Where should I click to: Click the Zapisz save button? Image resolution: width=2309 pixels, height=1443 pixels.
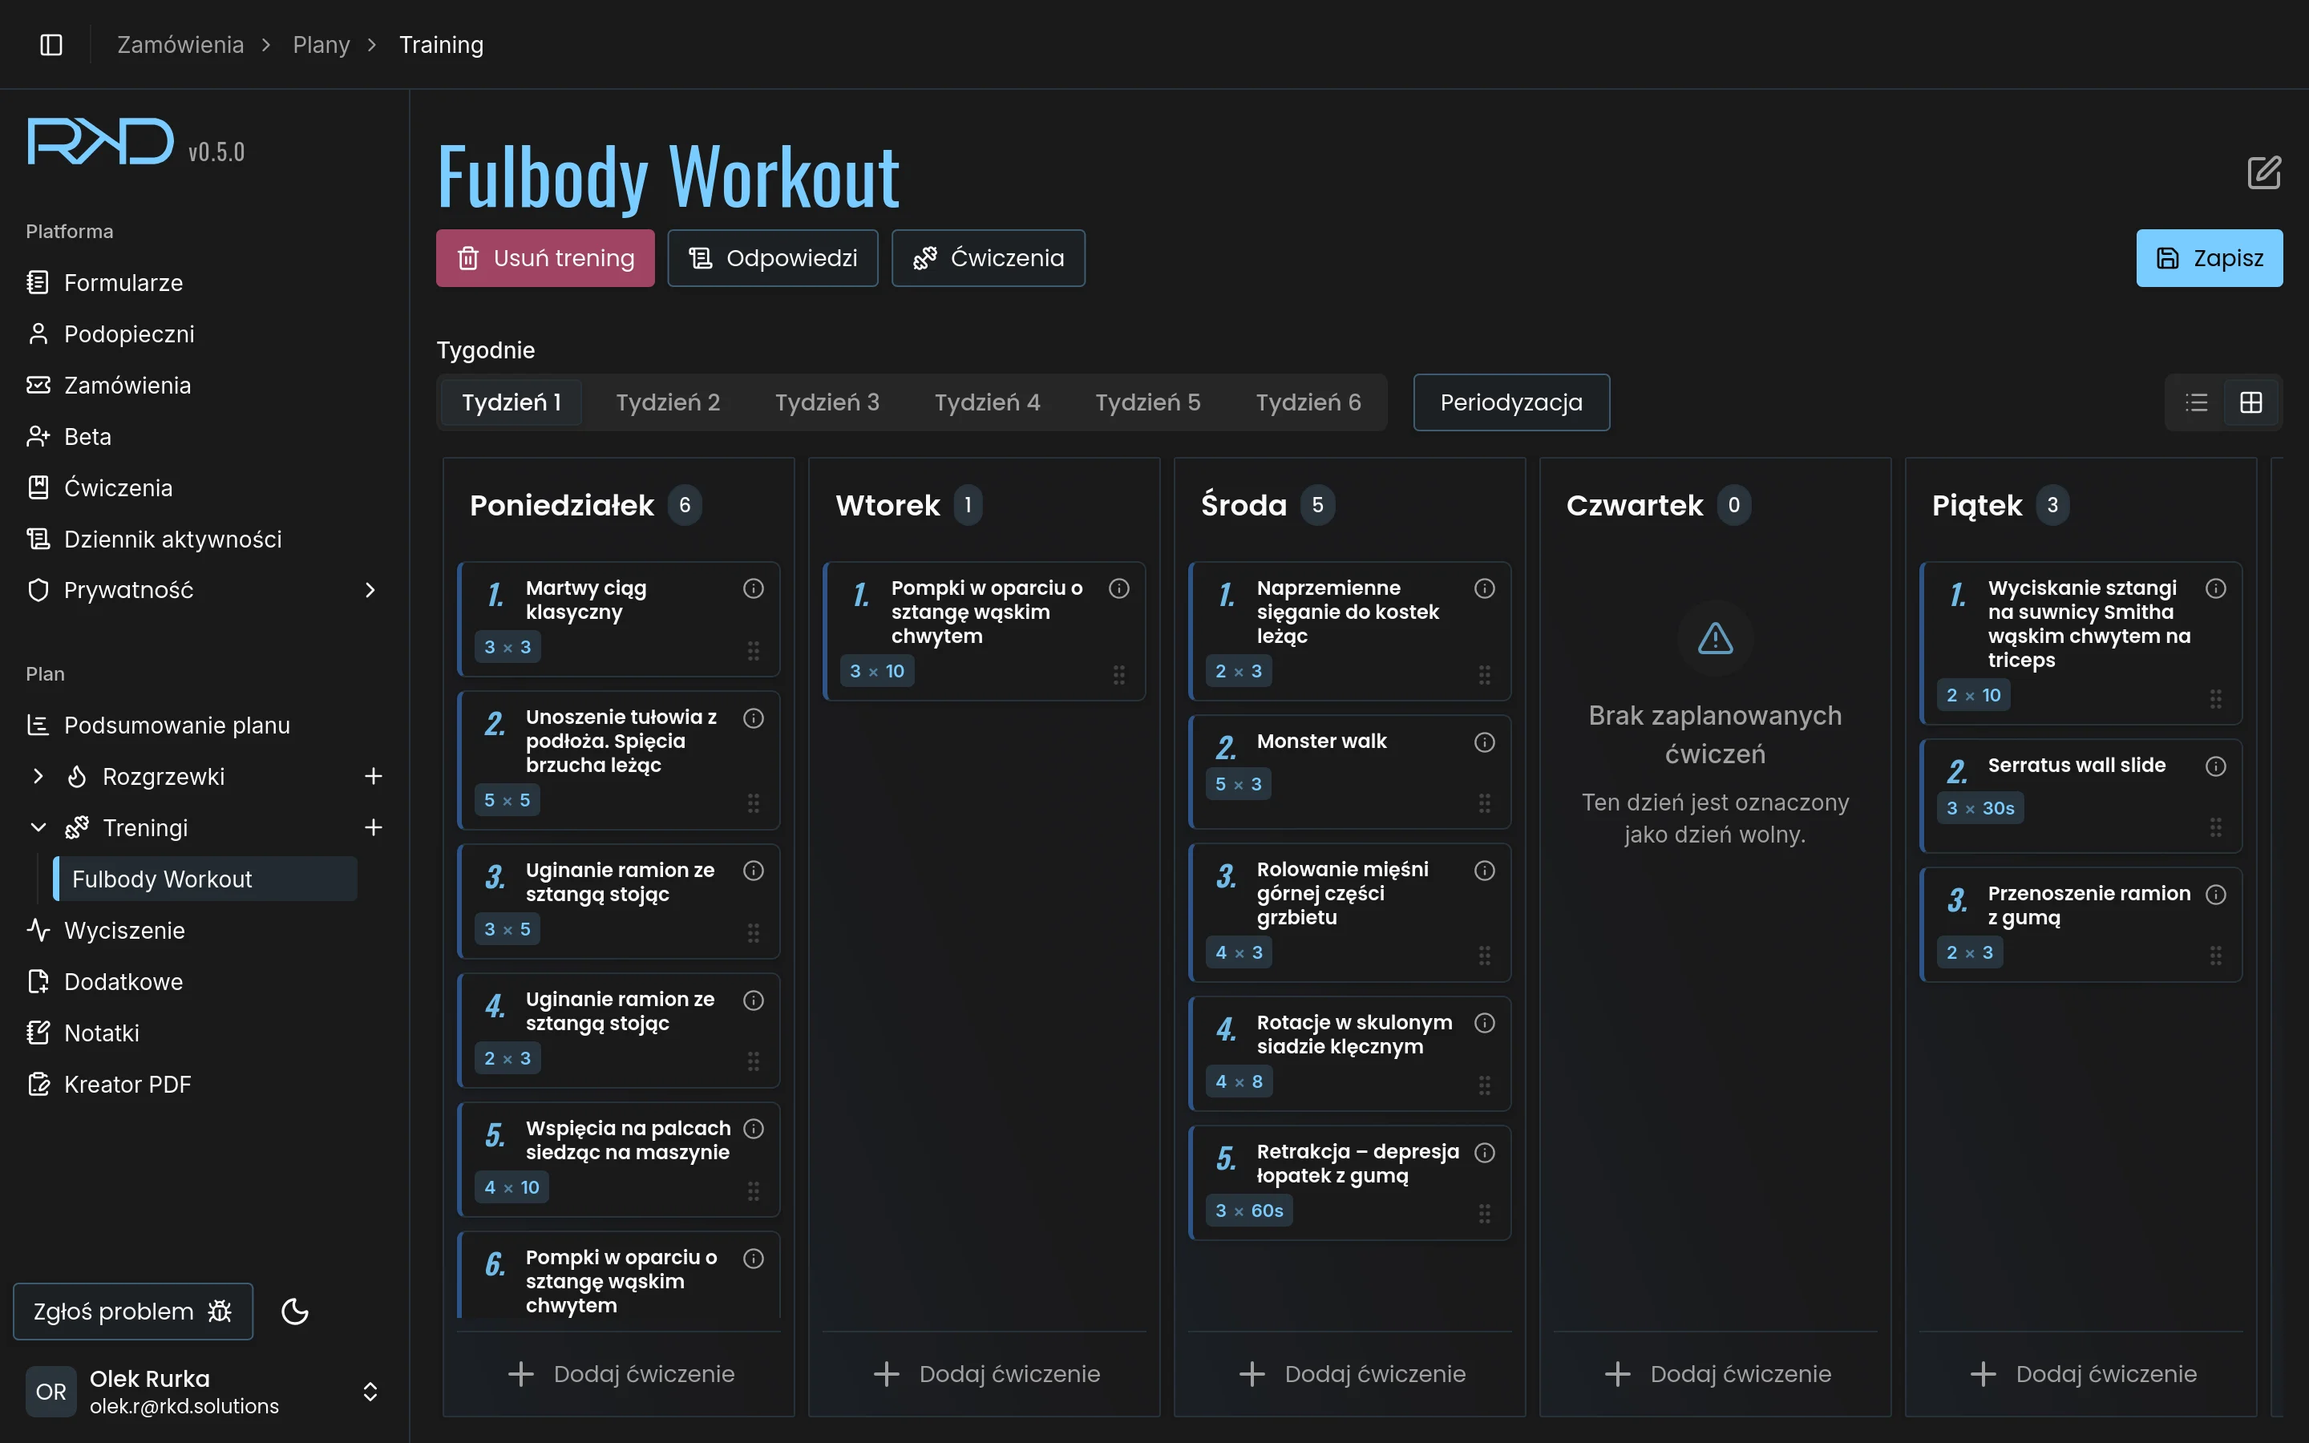(x=2209, y=257)
